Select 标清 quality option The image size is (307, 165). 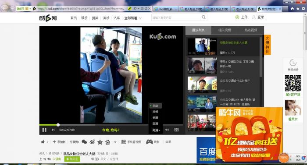[x=155, y=118]
